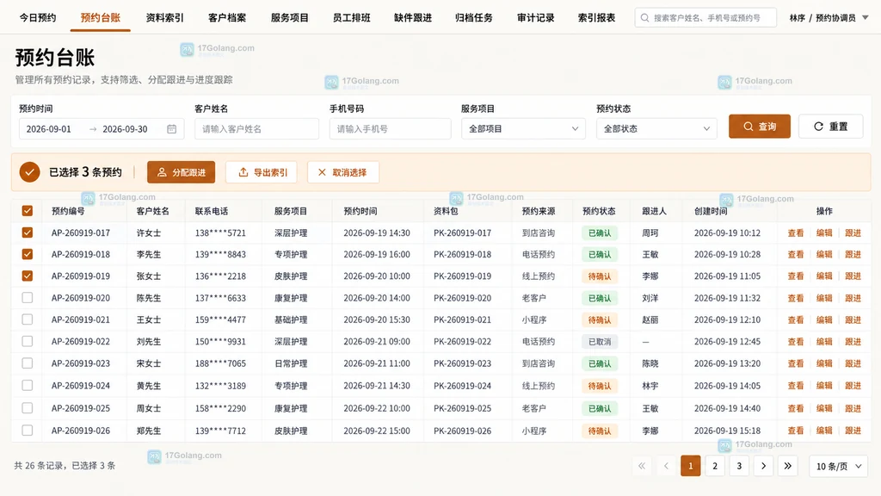This screenshot has width=881, height=496.
Task: Open the 缺件跟进 tab
Action: point(413,18)
